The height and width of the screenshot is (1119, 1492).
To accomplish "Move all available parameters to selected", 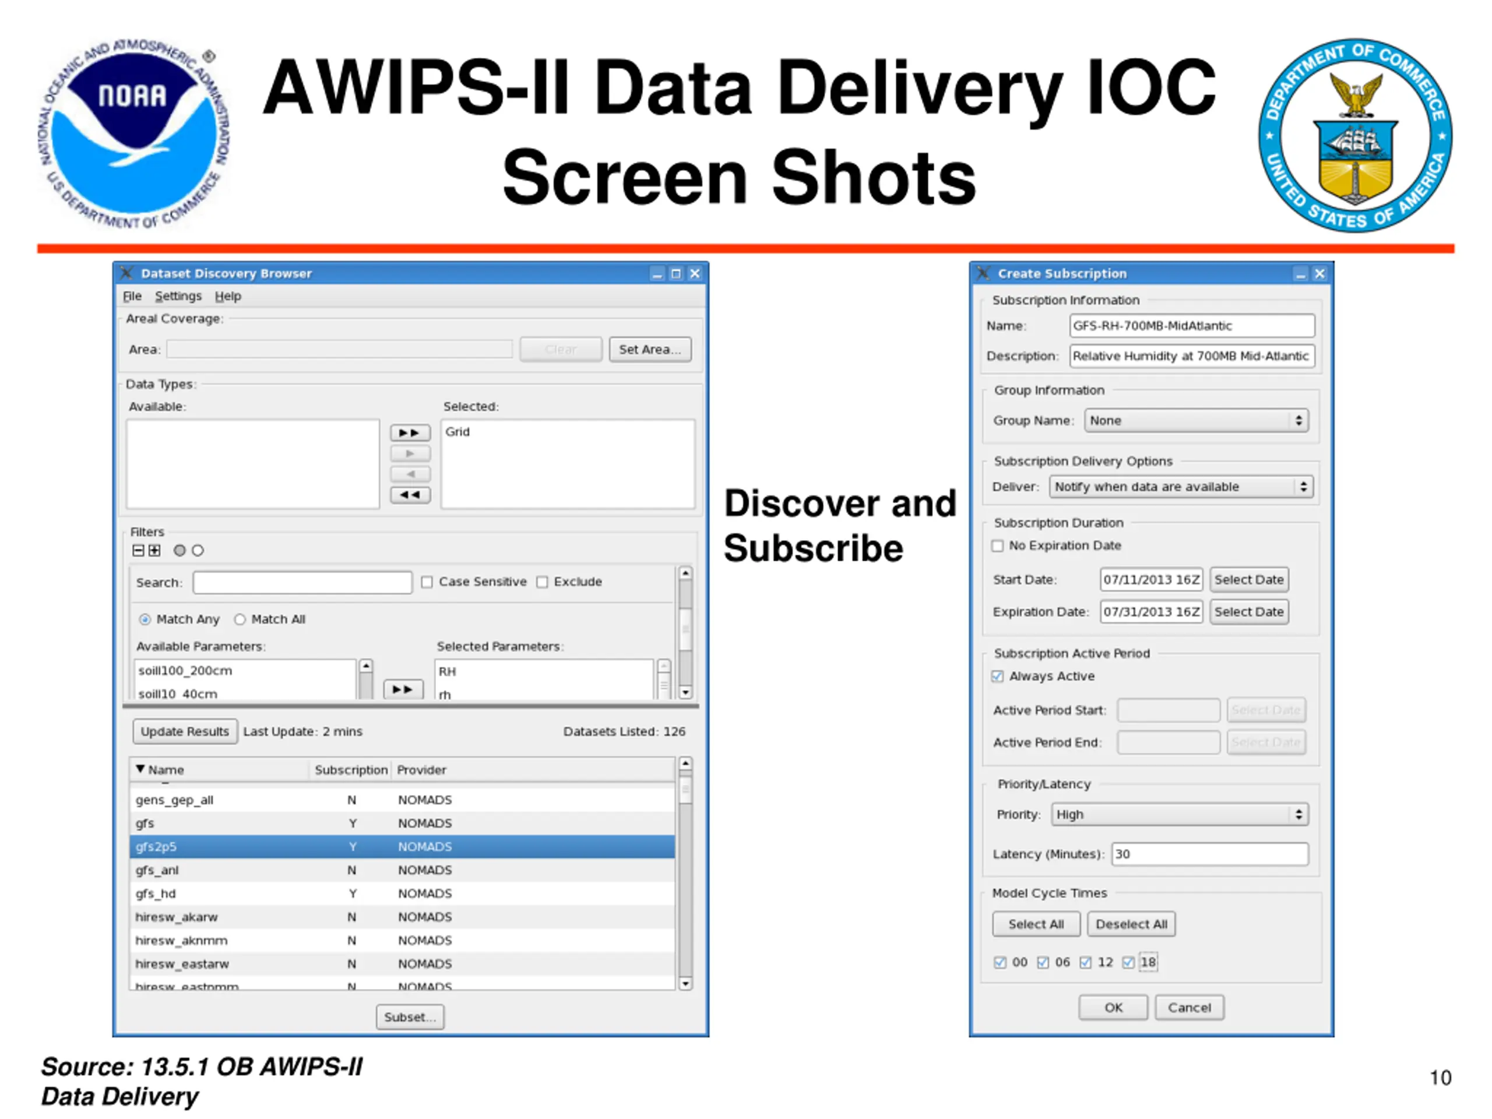I will point(403,689).
